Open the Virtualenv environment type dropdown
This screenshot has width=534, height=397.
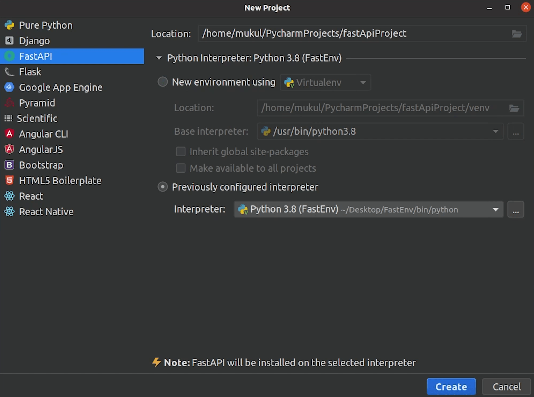[x=363, y=83]
